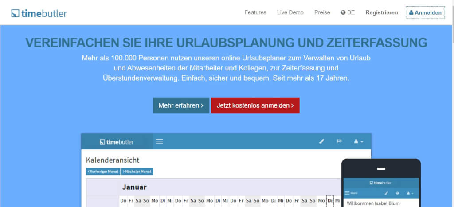Open the Live Demo link
Viewport: 454px width, 207px height.
(x=290, y=12)
